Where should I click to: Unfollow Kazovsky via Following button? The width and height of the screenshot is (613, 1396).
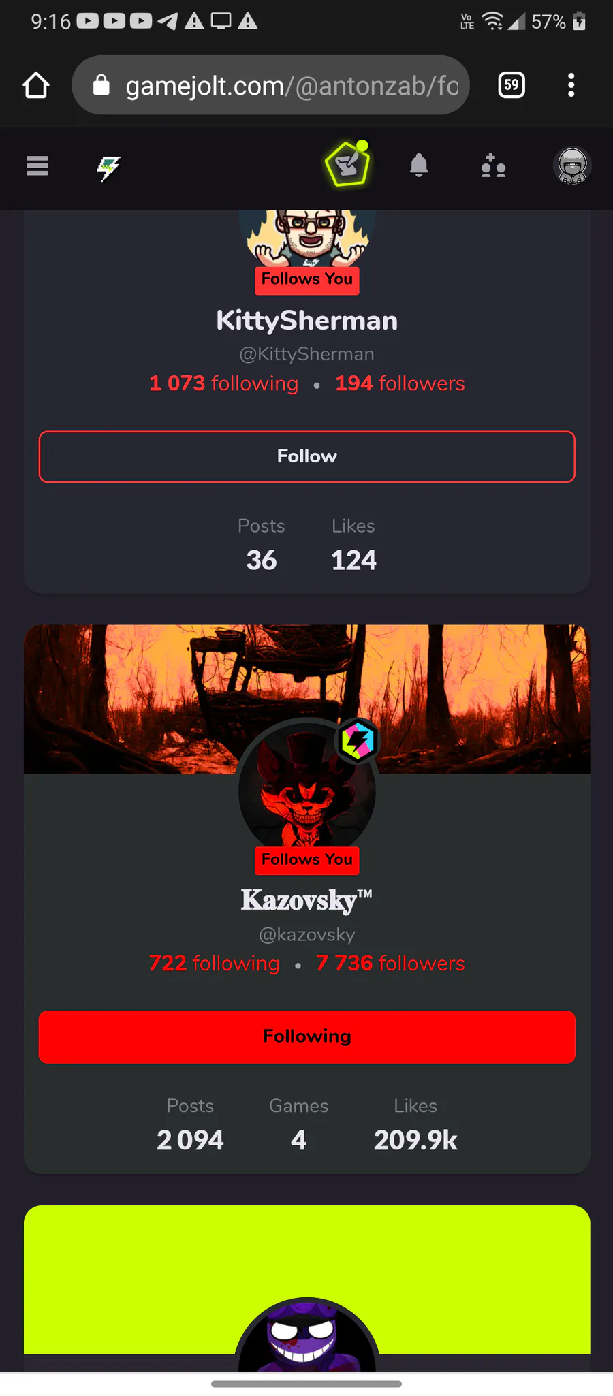click(307, 1036)
